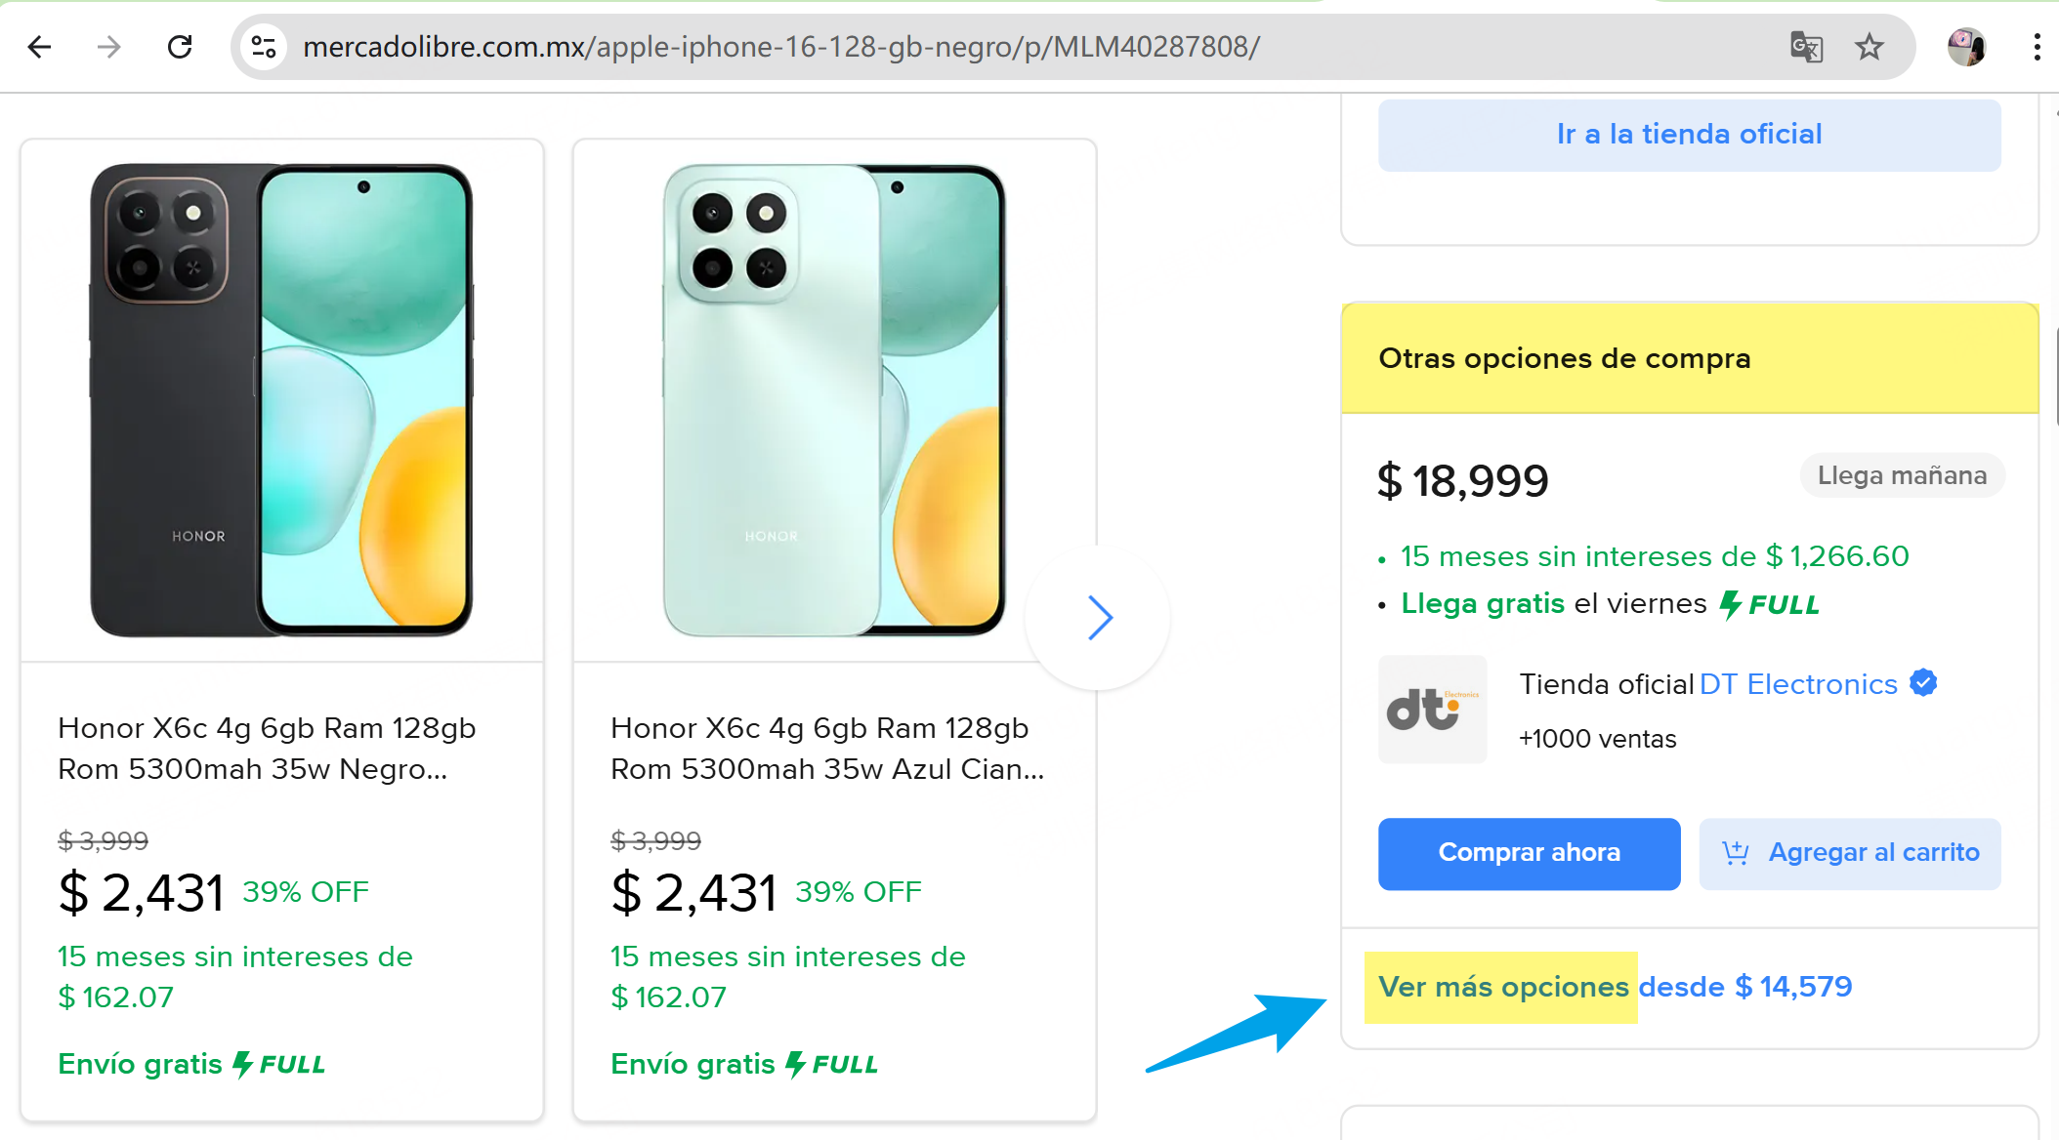This screenshot has height=1140, width=2059.
Task: View site information icon in the address bar
Action: click(x=262, y=46)
